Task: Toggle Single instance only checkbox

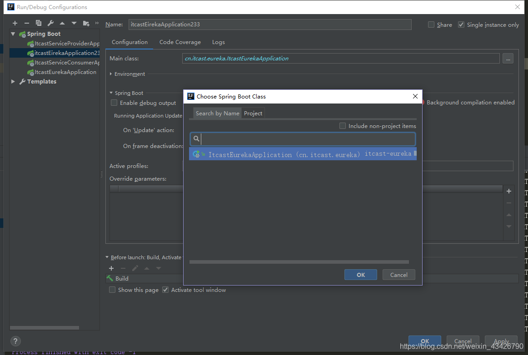Action: pos(461,25)
